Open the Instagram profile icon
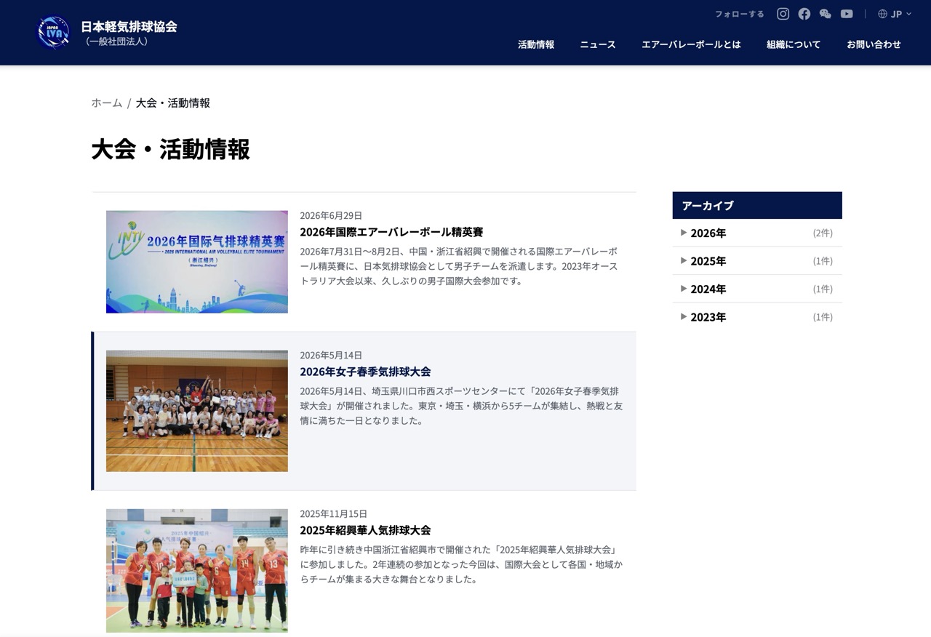This screenshot has width=931, height=637. (x=783, y=14)
